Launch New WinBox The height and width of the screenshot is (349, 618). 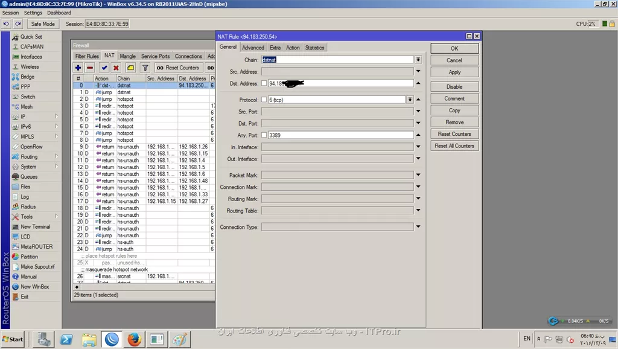pyautogui.click(x=34, y=287)
